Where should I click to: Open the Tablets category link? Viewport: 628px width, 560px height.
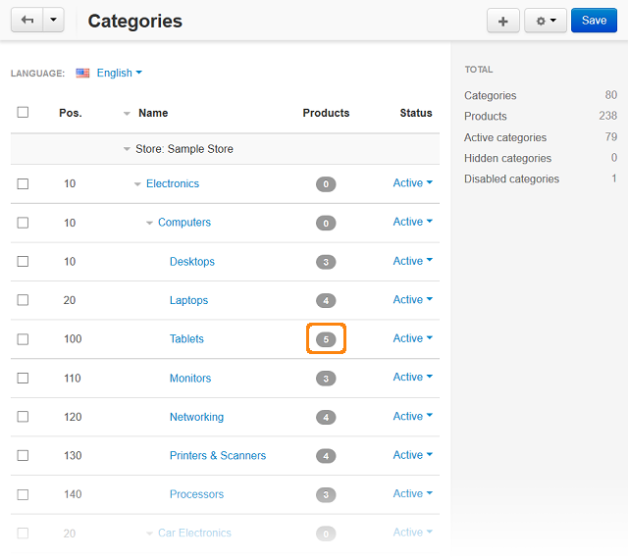(x=186, y=338)
